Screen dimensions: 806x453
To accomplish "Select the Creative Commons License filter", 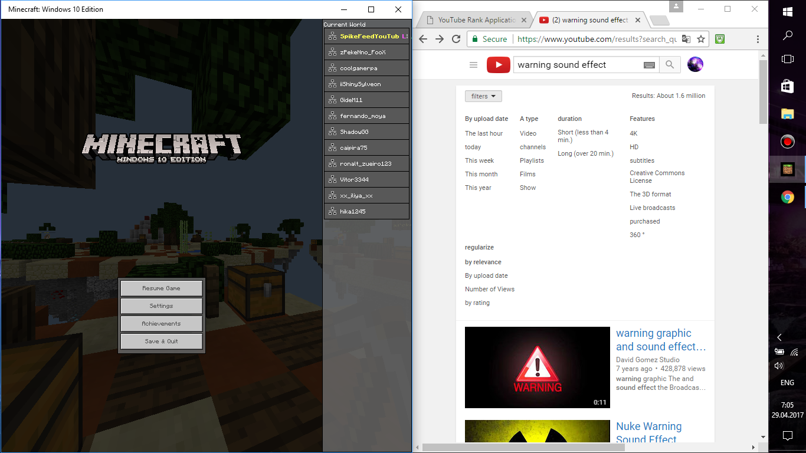I will coord(657,177).
